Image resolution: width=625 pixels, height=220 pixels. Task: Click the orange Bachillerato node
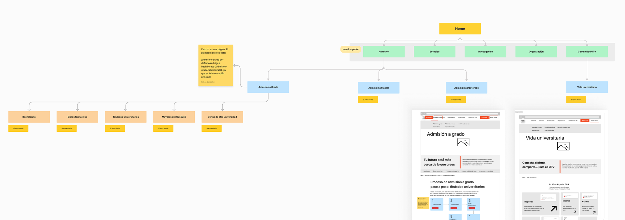[29, 117]
